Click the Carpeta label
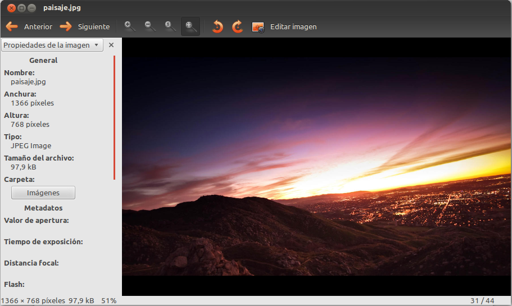 pos(19,180)
